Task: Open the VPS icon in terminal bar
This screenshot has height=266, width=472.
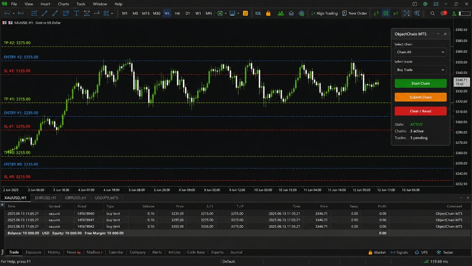Action: coord(421,252)
